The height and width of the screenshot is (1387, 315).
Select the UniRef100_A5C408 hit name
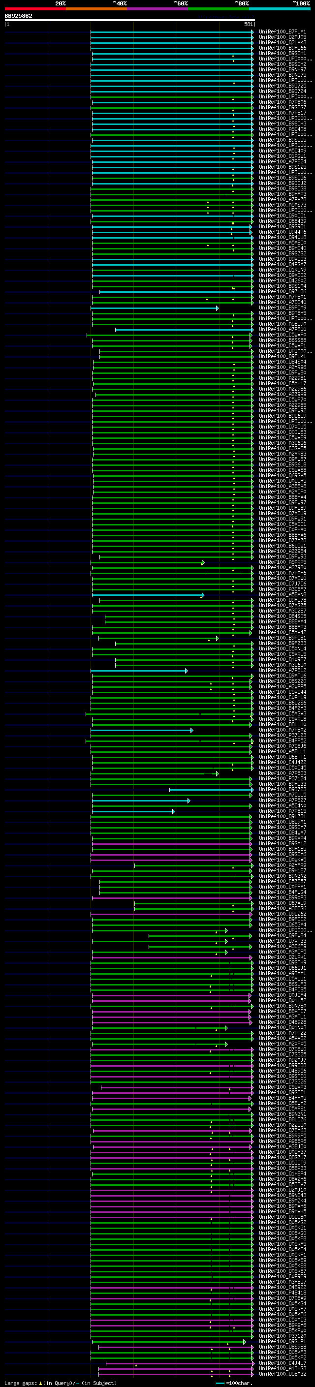282,129
